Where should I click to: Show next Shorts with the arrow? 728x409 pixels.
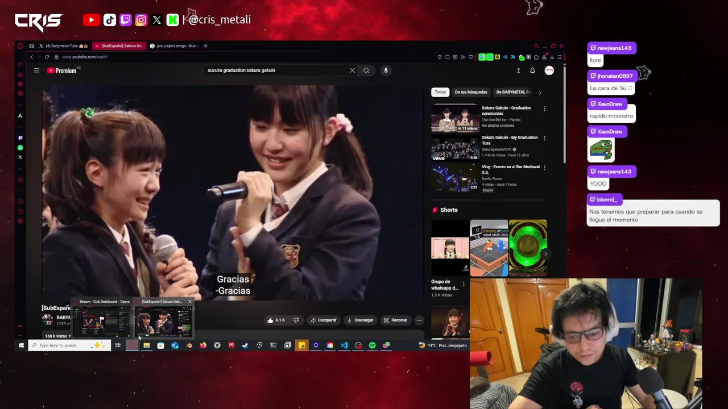[545, 254]
